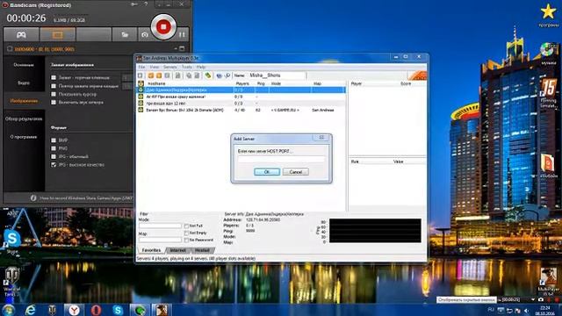Viewport: 562px width, 316px height.
Task: Open the star desktop shortcut
Action: tap(548, 14)
